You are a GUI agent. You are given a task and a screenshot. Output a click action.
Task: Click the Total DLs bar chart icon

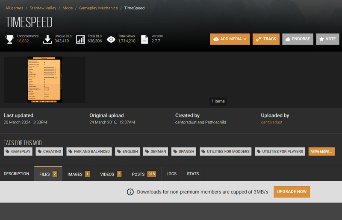[x=80, y=39]
